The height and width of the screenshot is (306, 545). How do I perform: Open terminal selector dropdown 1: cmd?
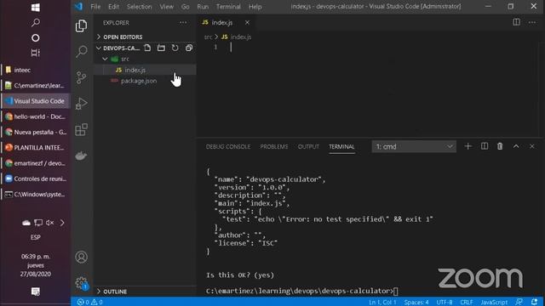[414, 146]
